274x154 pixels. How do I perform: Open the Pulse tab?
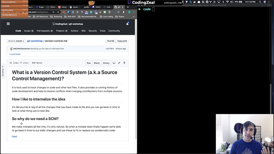tap(102, 31)
